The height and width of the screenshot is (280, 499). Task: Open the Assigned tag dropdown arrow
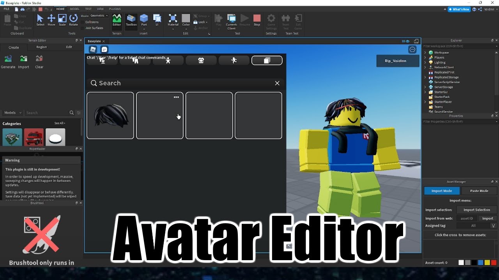coord(493,226)
